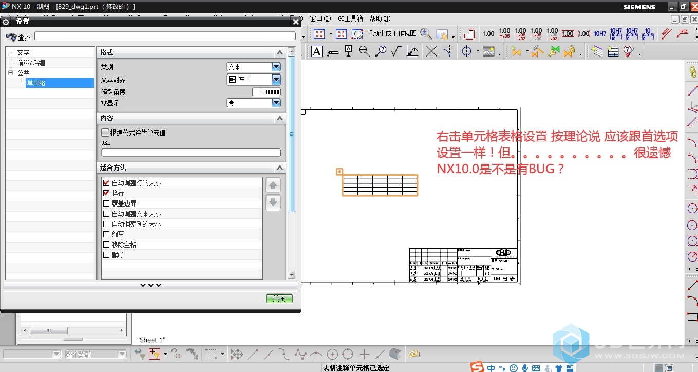Enable the '截断' checkbox

[106, 255]
